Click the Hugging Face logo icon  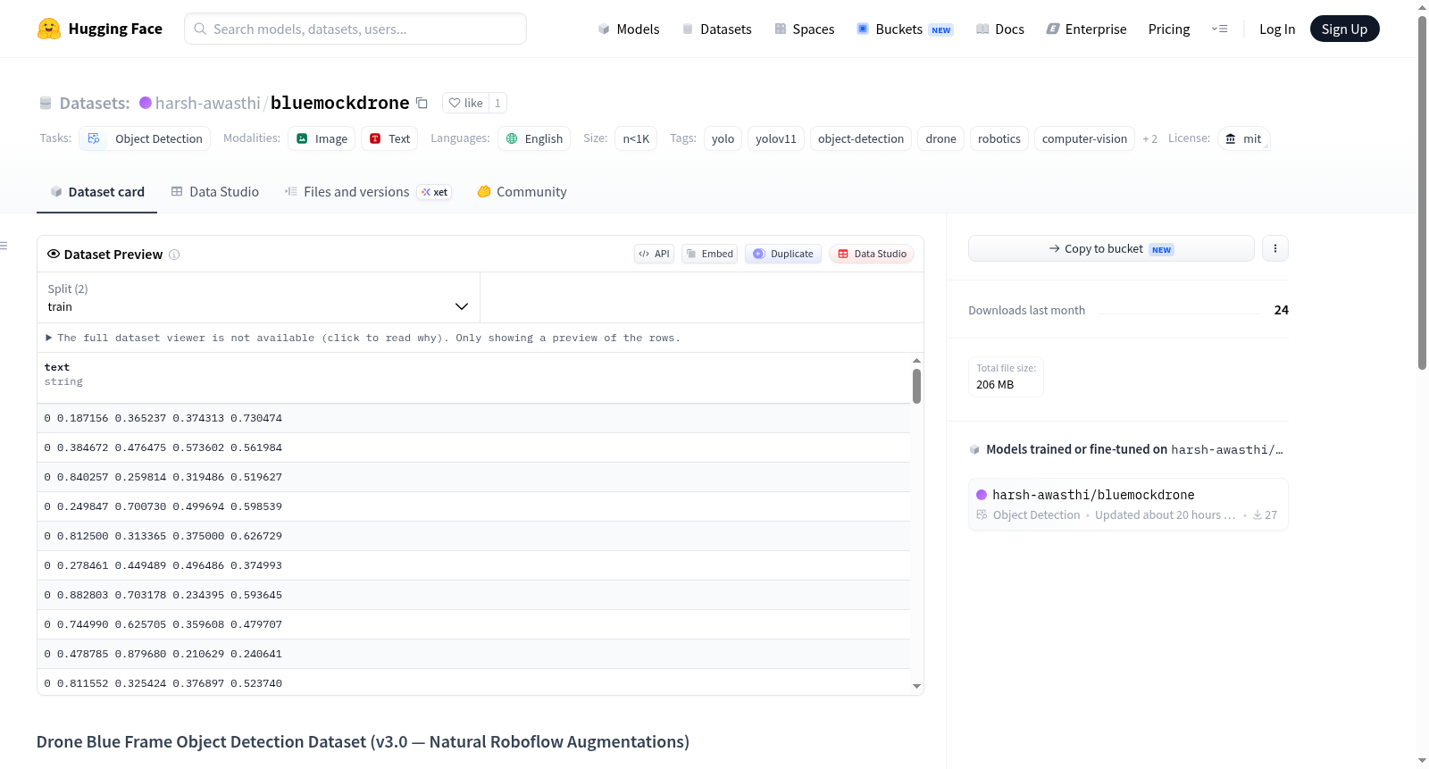tap(49, 29)
